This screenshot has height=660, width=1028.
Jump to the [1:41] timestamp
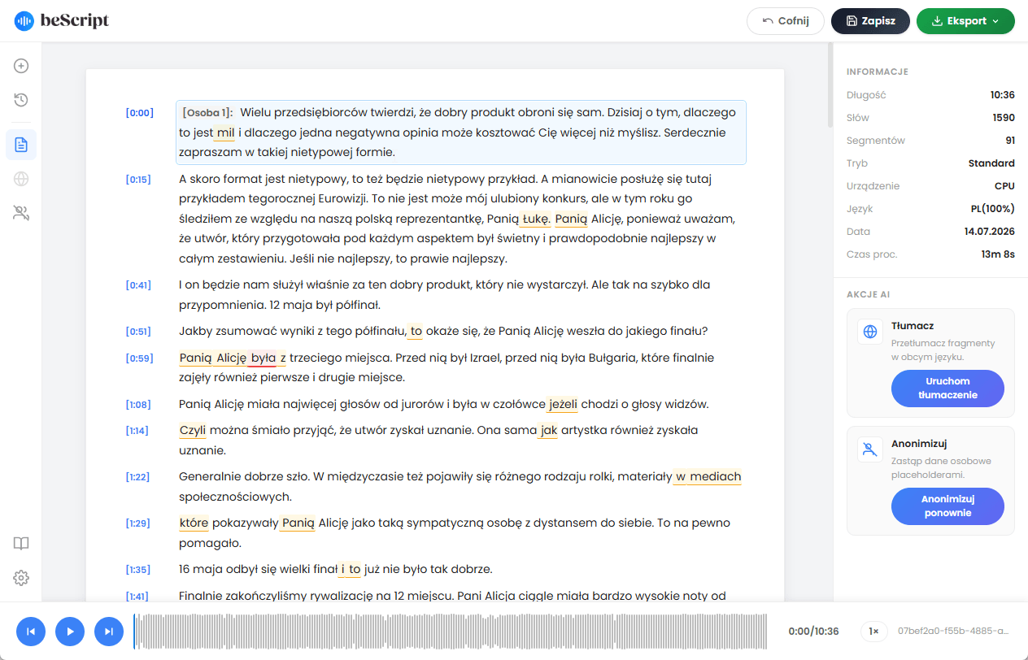pyautogui.click(x=137, y=597)
